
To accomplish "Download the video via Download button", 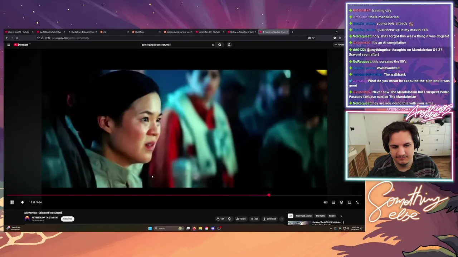I will click(269, 219).
